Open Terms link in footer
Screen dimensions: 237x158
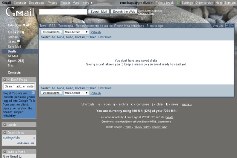128,127
